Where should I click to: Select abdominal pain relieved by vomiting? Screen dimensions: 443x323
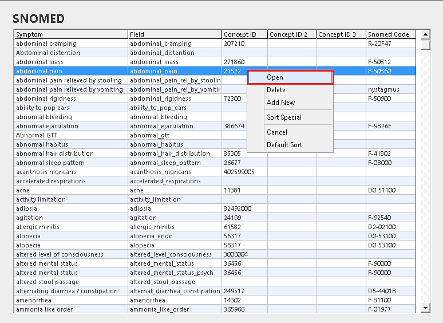(71, 89)
